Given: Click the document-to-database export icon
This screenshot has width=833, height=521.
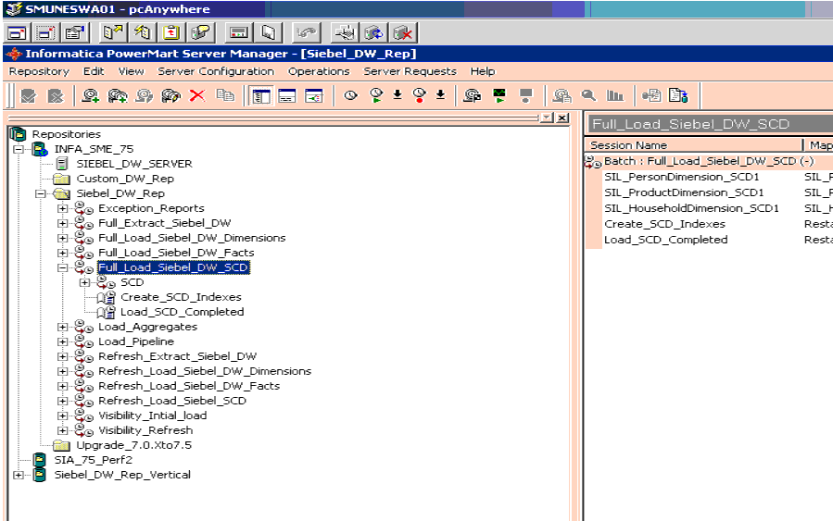Looking at the screenshot, I should [678, 95].
